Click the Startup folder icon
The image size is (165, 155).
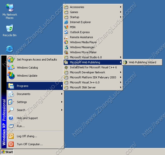click(x=66, y=17)
